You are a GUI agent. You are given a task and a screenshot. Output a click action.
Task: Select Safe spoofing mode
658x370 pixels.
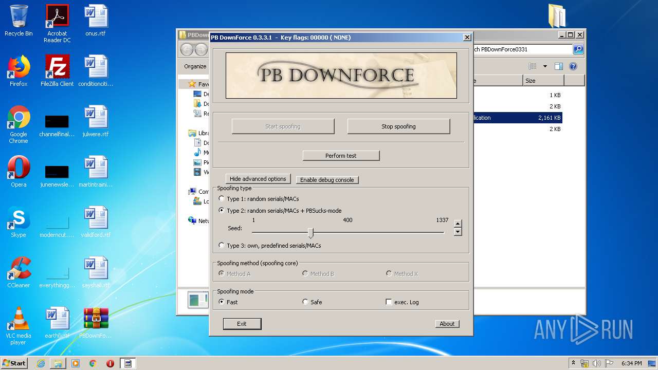[305, 302]
